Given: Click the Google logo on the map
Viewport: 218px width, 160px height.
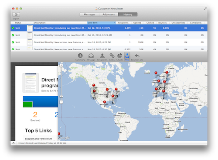Looking at the screenshot, I should coord(64,138).
